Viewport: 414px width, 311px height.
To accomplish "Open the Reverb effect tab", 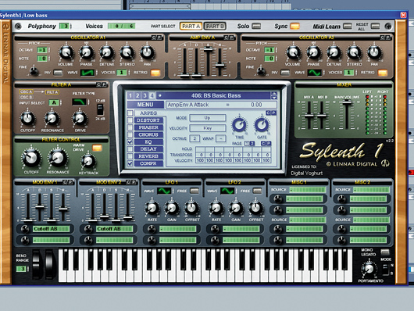I will (148, 156).
